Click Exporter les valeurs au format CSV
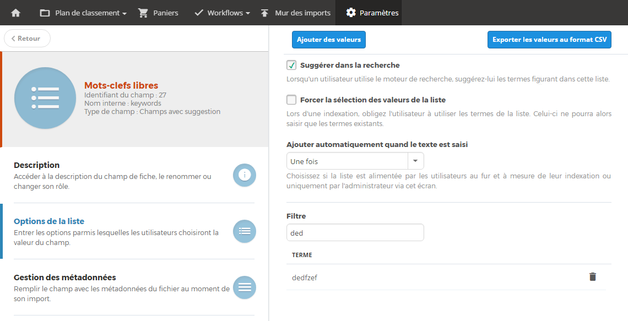Image resolution: width=628 pixels, height=321 pixels. (x=550, y=40)
